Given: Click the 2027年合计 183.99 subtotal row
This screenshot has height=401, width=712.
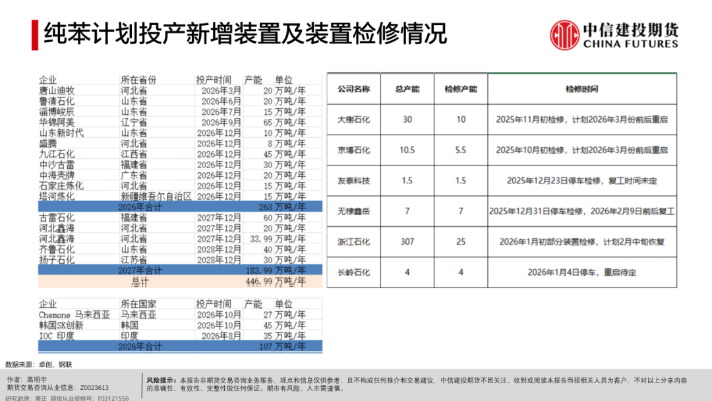Looking at the screenshot, I should [180, 270].
